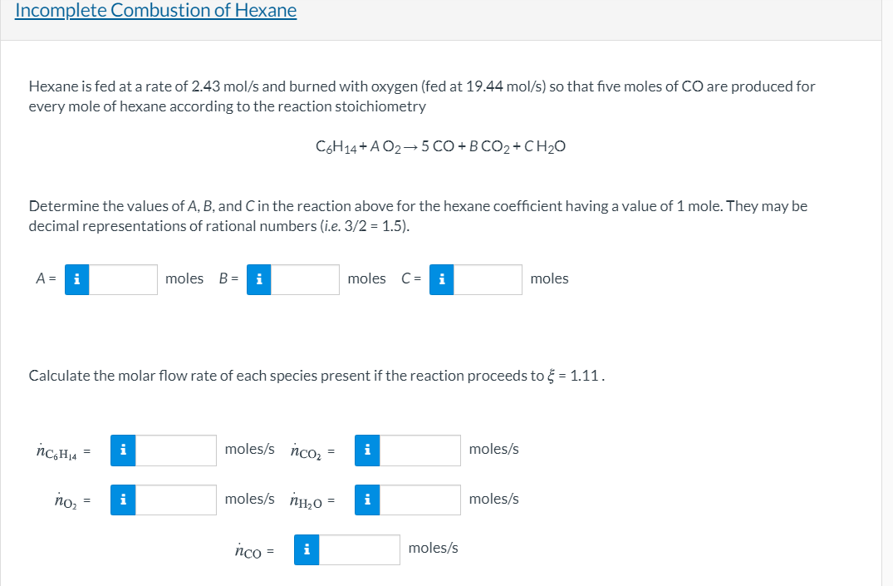Click the info icon for CO flow rate
893x586 pixels.
306,549
